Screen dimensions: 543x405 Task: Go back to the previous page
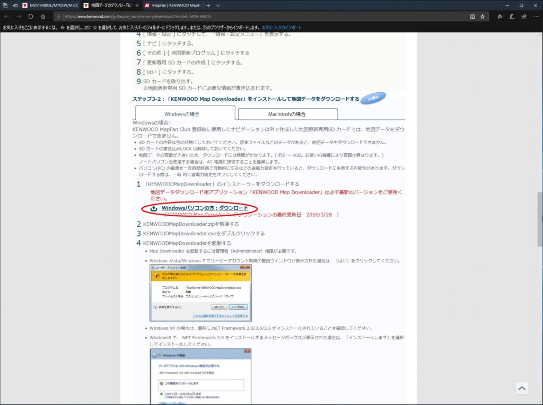(6, 16)
